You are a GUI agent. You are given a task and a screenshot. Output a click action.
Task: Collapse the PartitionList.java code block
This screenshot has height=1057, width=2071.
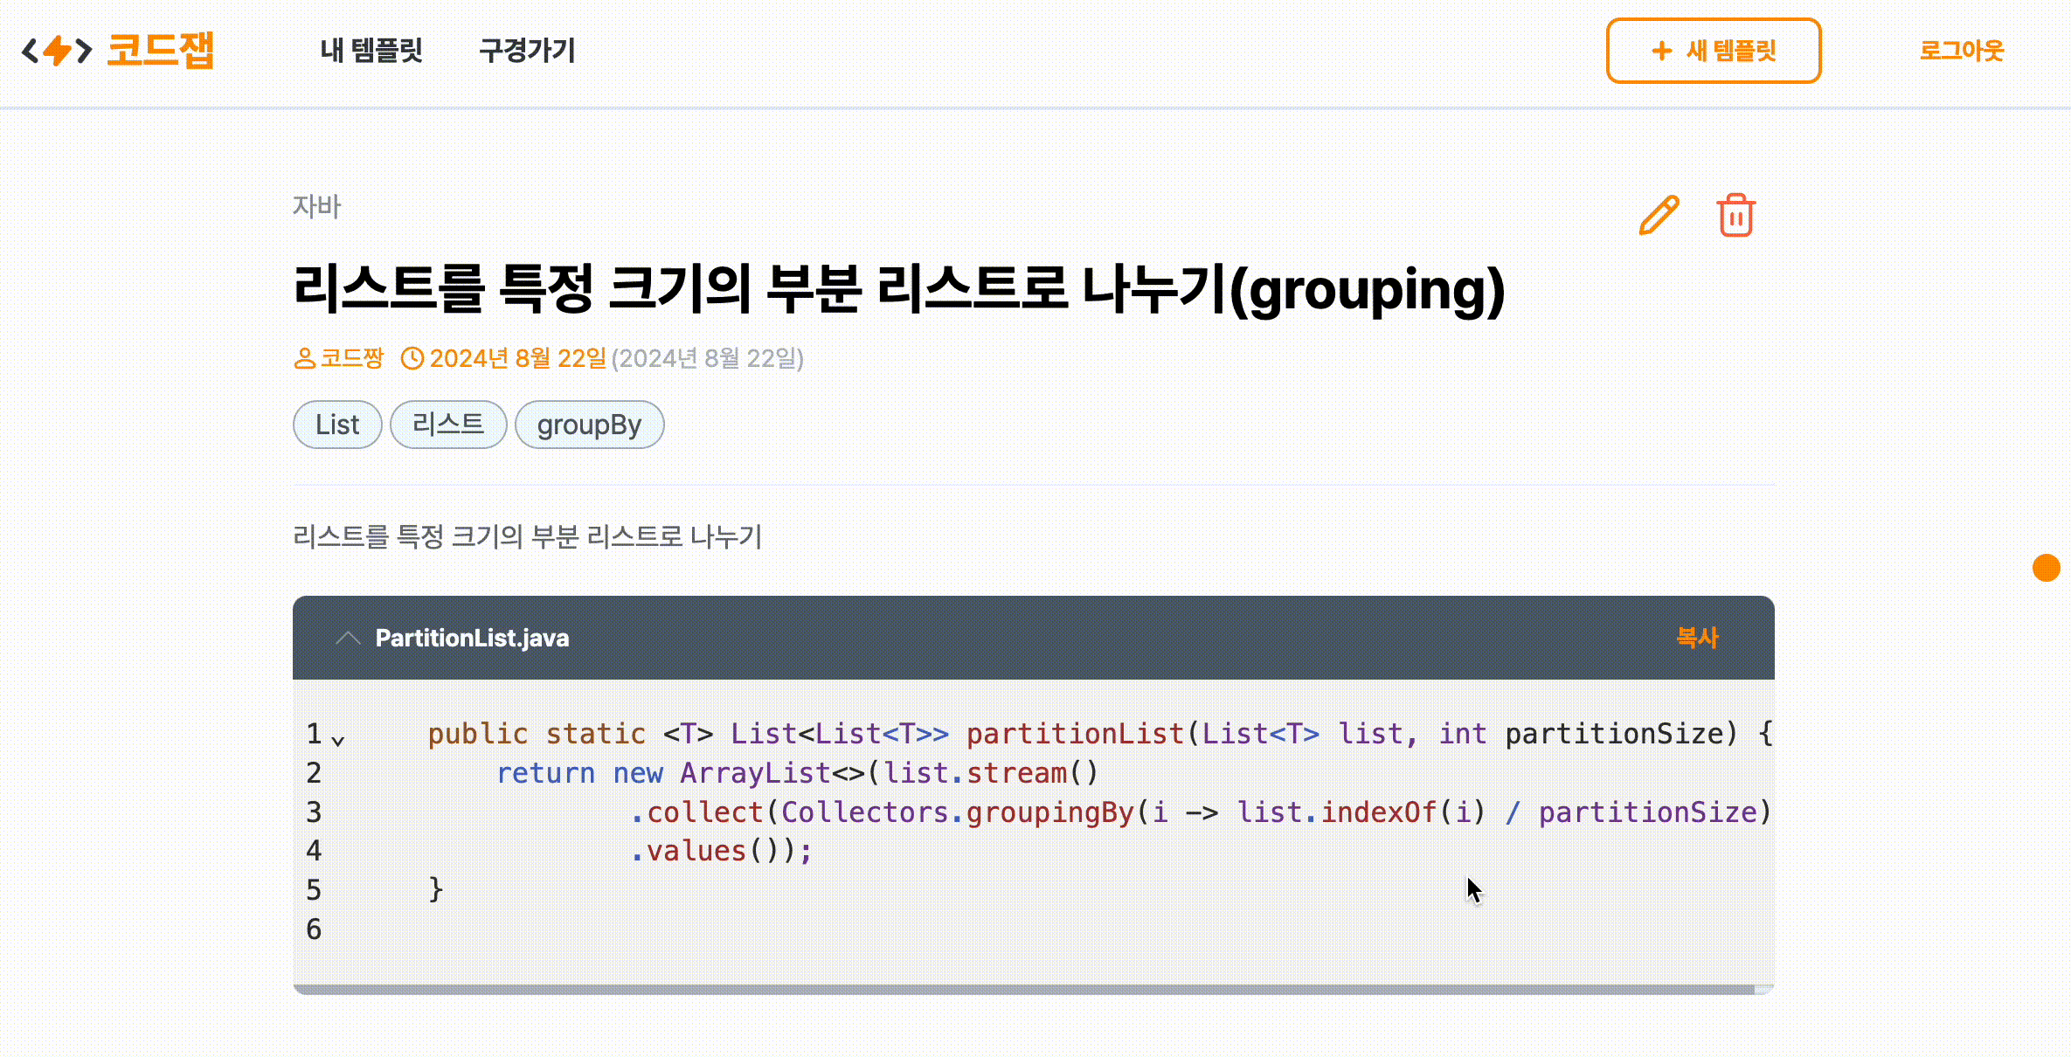(348, 638)
